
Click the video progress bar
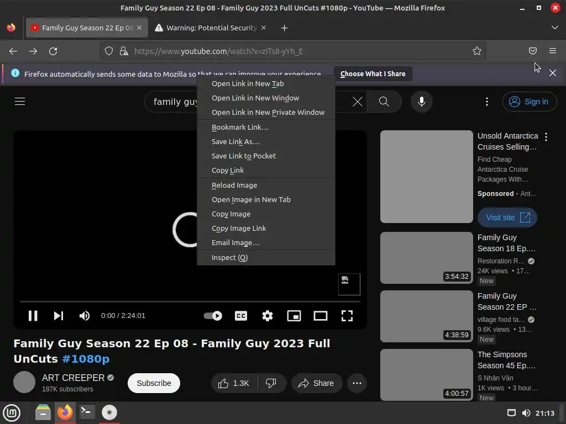coord(190,301)
